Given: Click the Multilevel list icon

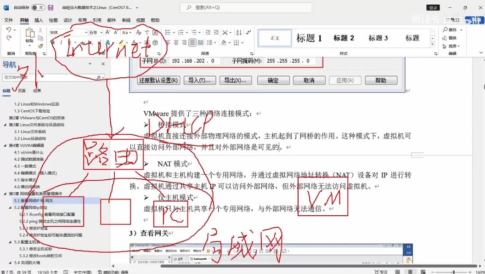Looking at the screenshot, I should pos(194,32).
